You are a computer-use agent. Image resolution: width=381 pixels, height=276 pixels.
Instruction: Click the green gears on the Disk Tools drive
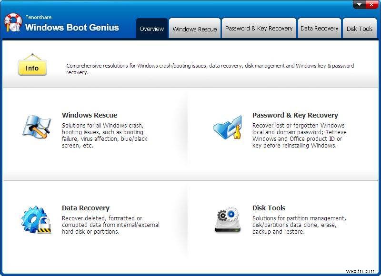click(x=226, y=215)
